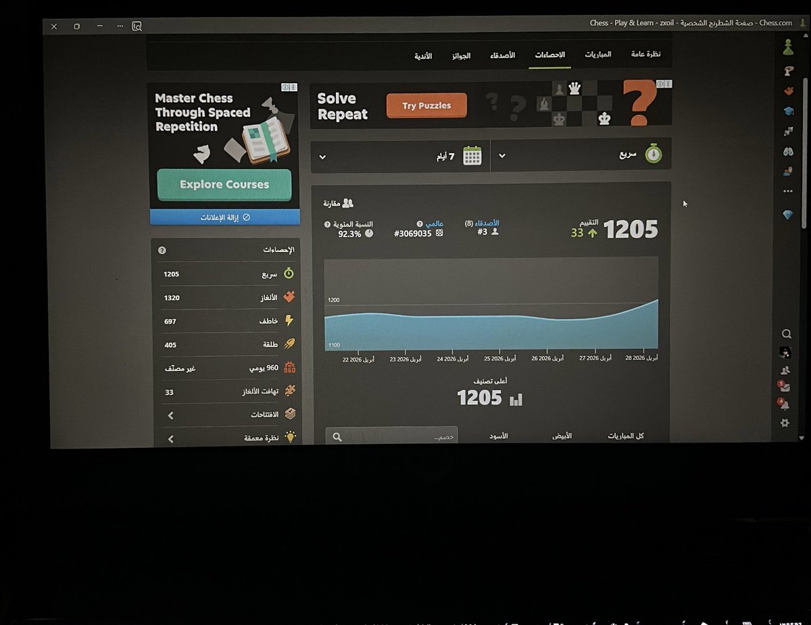
Task: Open the الأصدقاء friends tab
Action: point(502,55)
